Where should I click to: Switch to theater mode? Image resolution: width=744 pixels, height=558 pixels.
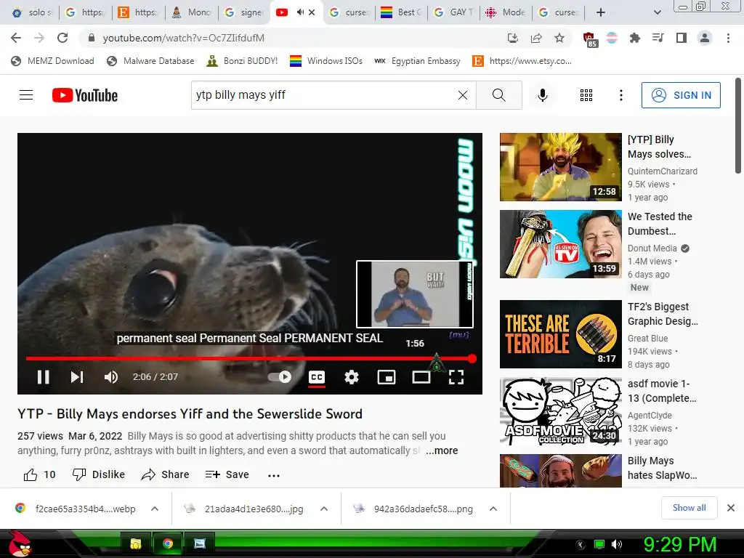pyautogui.click(x=421, y=377)
